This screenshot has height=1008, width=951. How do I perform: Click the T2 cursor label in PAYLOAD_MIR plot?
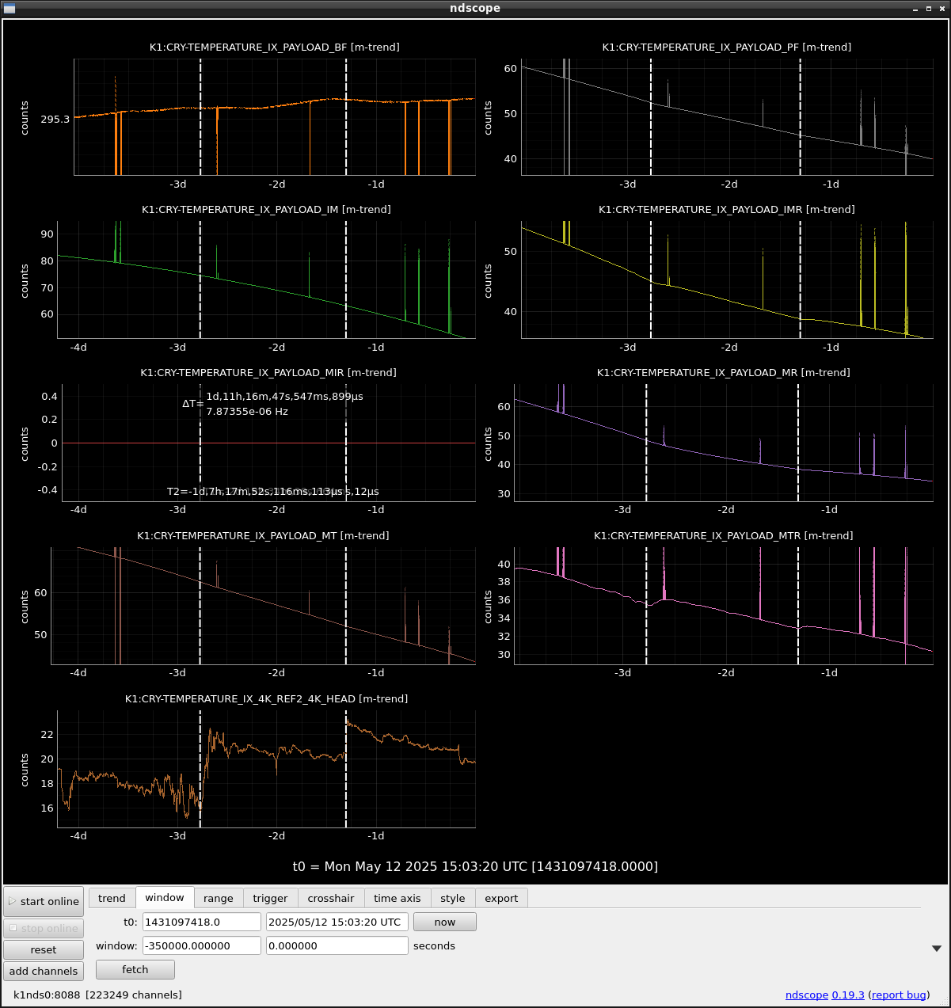pos(273,492)
